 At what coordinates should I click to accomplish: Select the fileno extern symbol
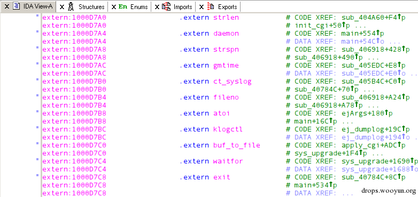click(x=226, y=97)
